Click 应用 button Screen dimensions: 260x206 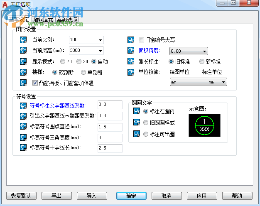click(x=202, y=196)
